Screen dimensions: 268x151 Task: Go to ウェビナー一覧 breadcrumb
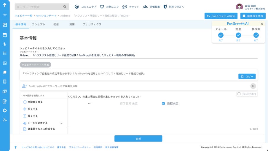click(x=23, y=16)
